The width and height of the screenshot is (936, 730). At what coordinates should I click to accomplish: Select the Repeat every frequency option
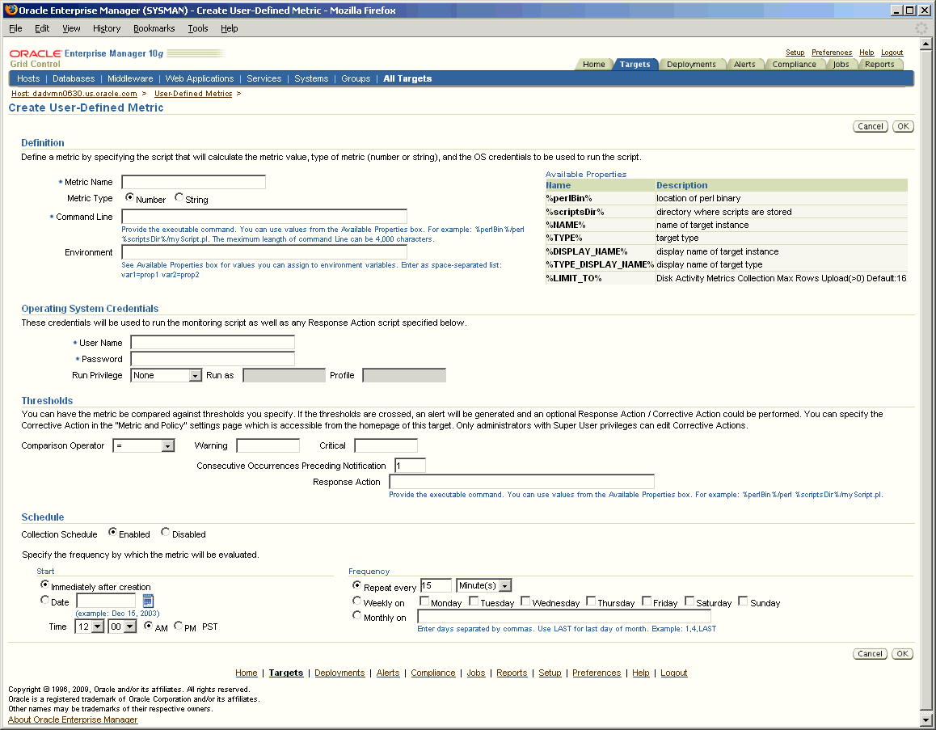tap(357, 585)
